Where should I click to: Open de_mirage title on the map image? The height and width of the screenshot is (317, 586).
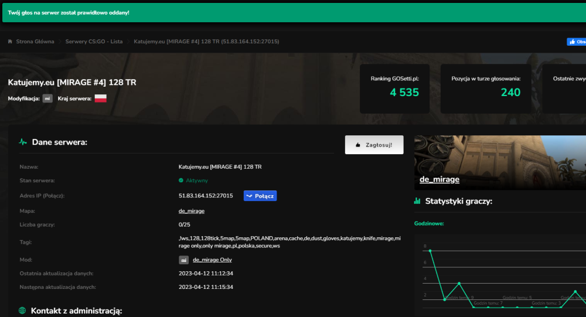click(439, 179)
